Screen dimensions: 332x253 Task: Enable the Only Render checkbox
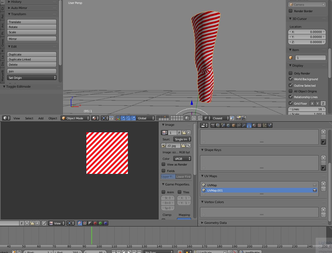pos(290,73)
